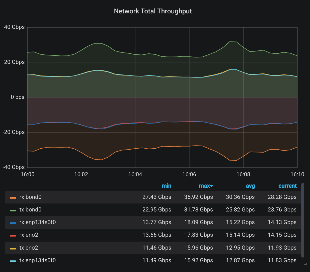Image resolution: width=310 pixels, height=272 pixels.
Task: Open the Network Total Throughput panel title menu
Action: 153,11
